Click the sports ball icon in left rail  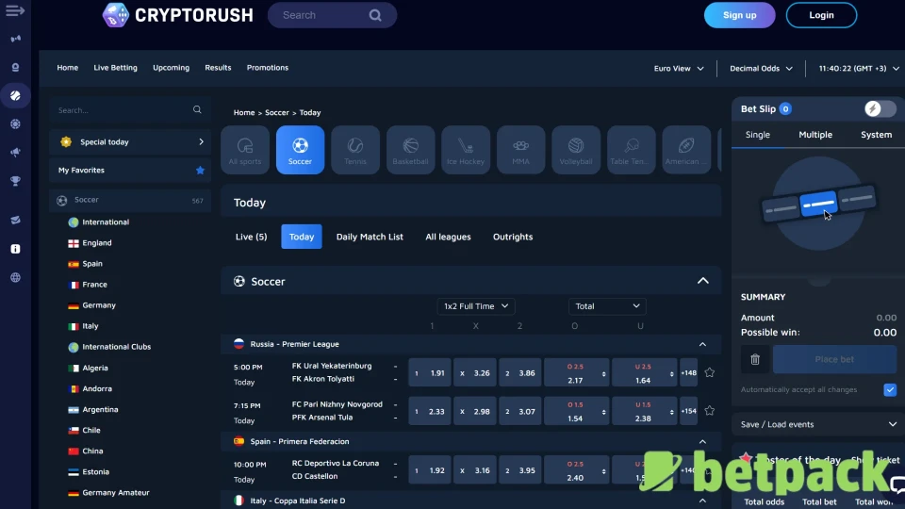pyautogui.click(x=16, y=96)
